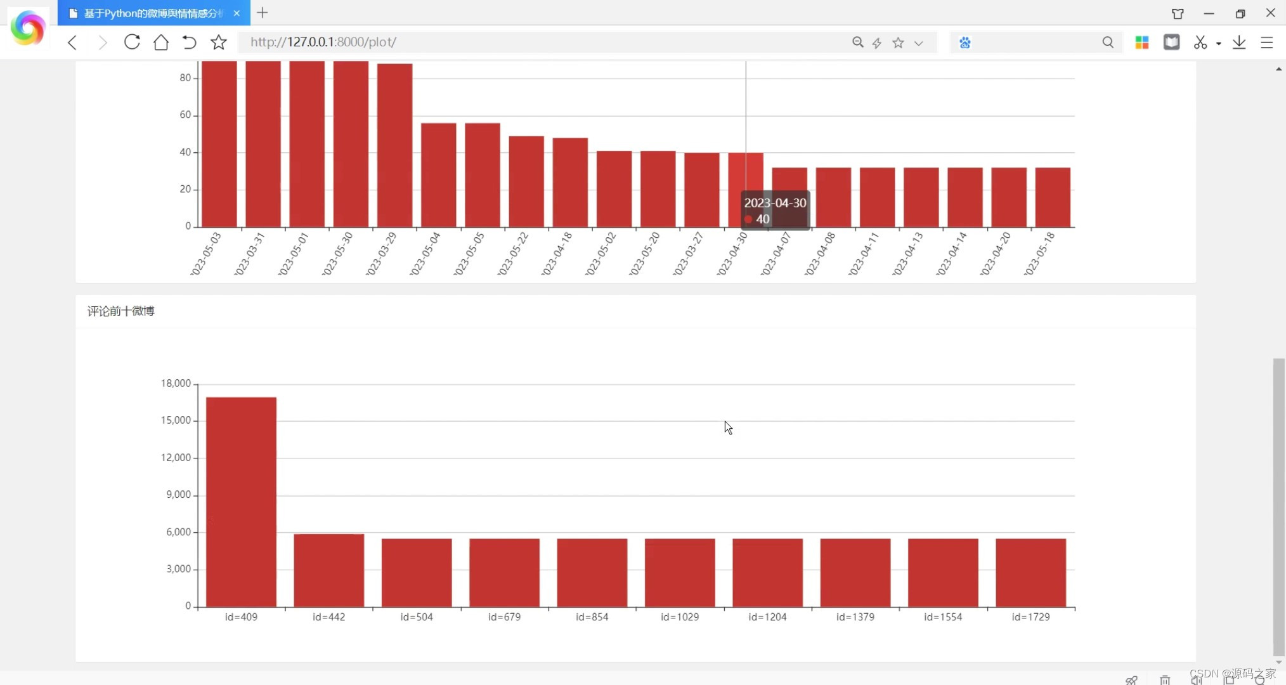This screenshot has width=1286, height=685.
Task: Go forward to the next page
Action: point(102,42)
